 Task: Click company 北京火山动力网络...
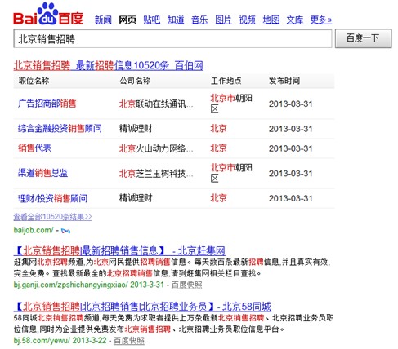156,148
